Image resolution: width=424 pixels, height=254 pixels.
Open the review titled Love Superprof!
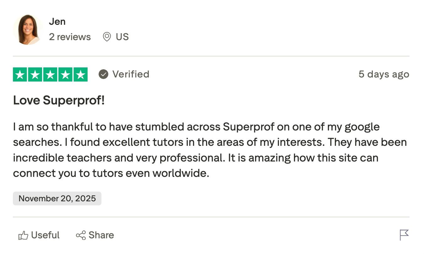point(59,100)
